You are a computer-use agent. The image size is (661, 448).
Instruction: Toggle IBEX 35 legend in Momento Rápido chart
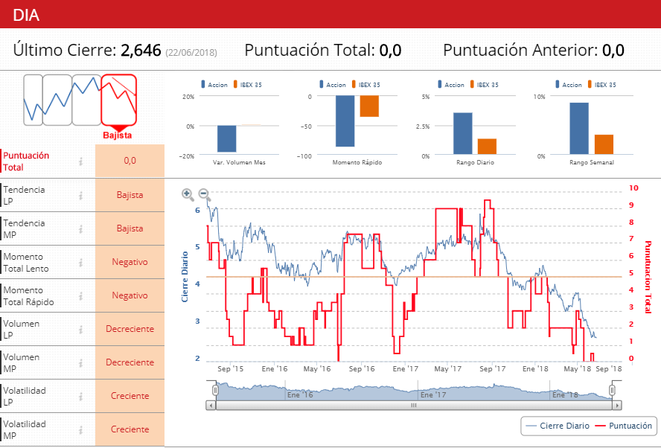366,85
